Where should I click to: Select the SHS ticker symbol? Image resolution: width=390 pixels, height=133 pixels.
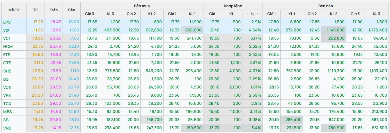7,71
